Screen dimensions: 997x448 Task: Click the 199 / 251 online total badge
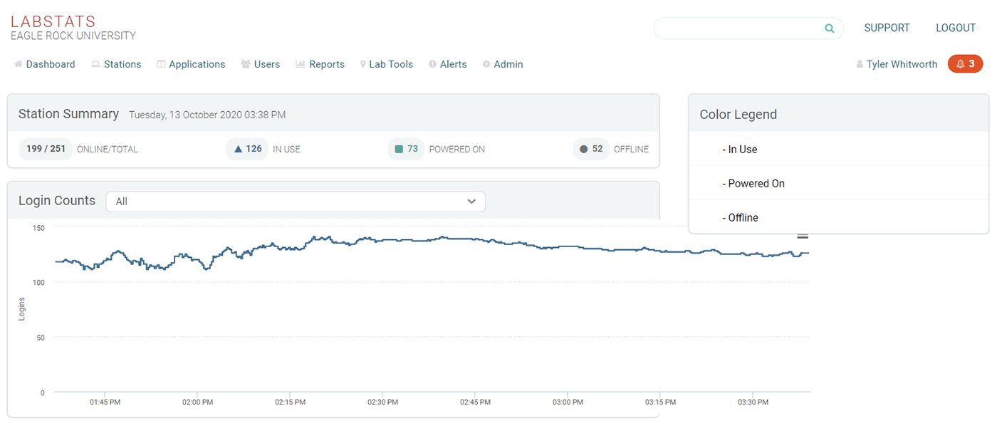tap(46, 150)
